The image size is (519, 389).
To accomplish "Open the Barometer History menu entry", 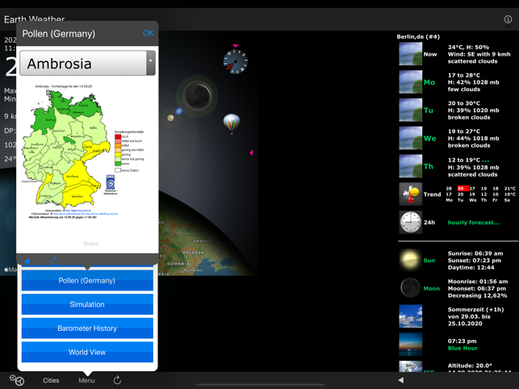I will [x=87, y=328].
